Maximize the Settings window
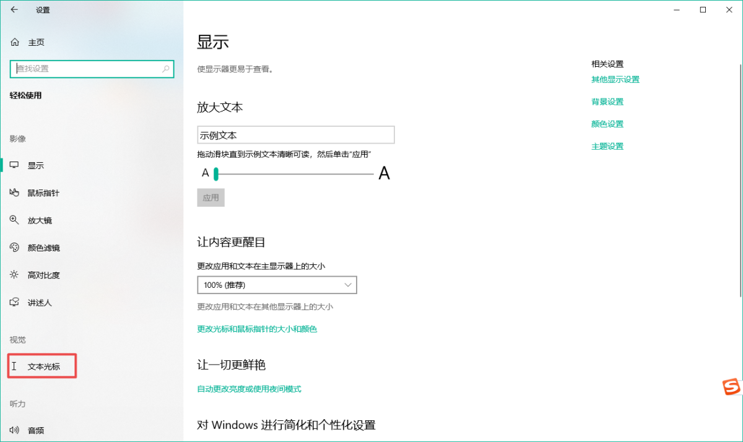The height and width of the screenshot is (442, 743). pyautogui.click(x=703, y=9)
